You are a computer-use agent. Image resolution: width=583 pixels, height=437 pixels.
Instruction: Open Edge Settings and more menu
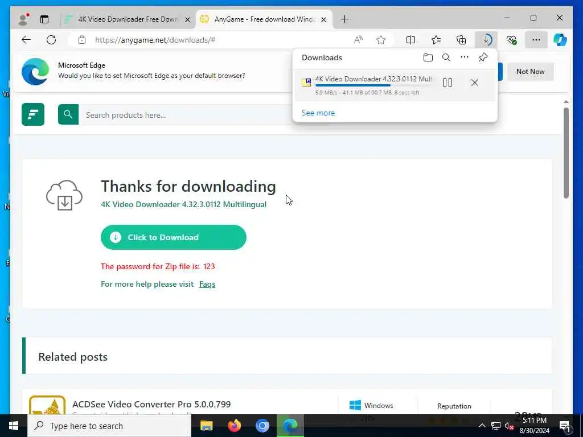(x=536, y=40)
